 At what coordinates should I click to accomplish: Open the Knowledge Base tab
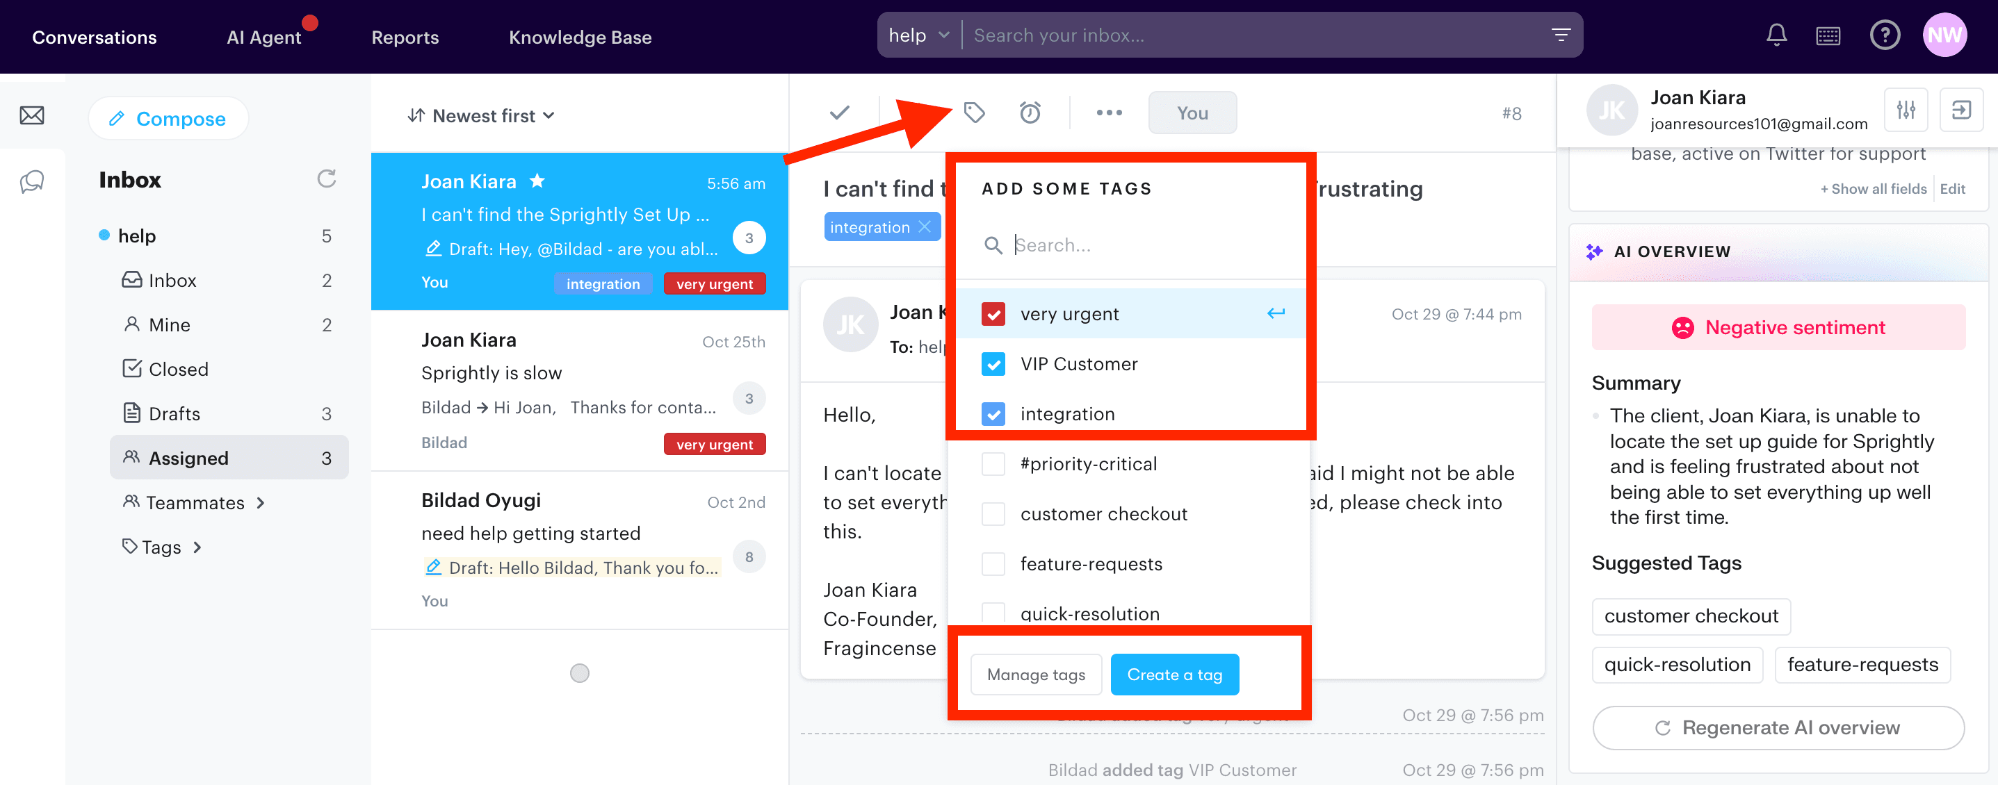pyautogui.click(x=579, y=36)
